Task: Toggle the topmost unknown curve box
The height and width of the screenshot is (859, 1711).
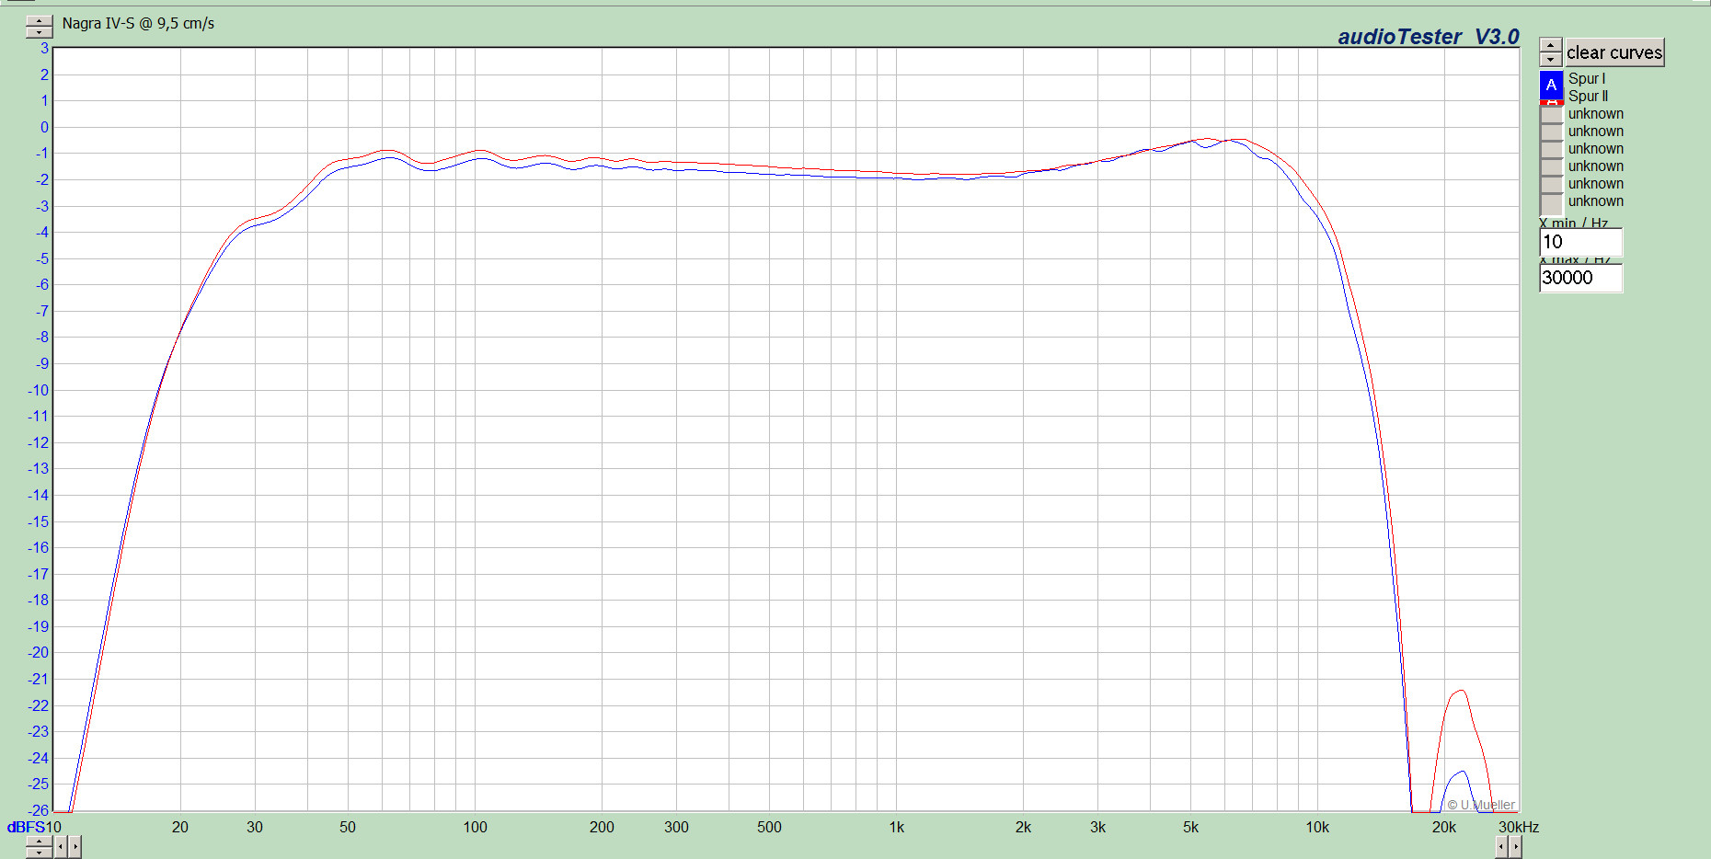Action: 1552,115
